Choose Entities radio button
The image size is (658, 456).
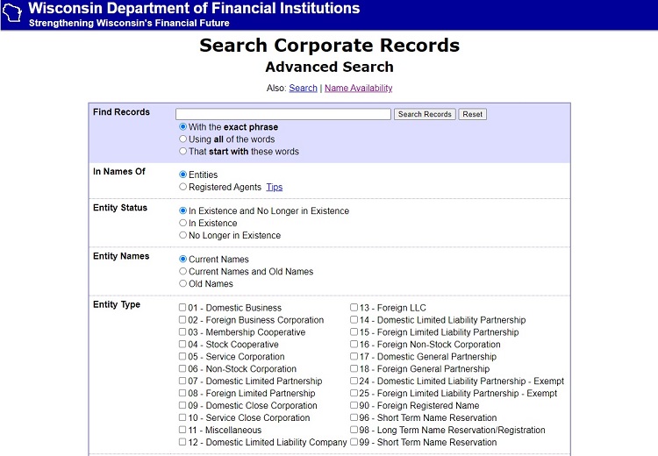point(183,175)
